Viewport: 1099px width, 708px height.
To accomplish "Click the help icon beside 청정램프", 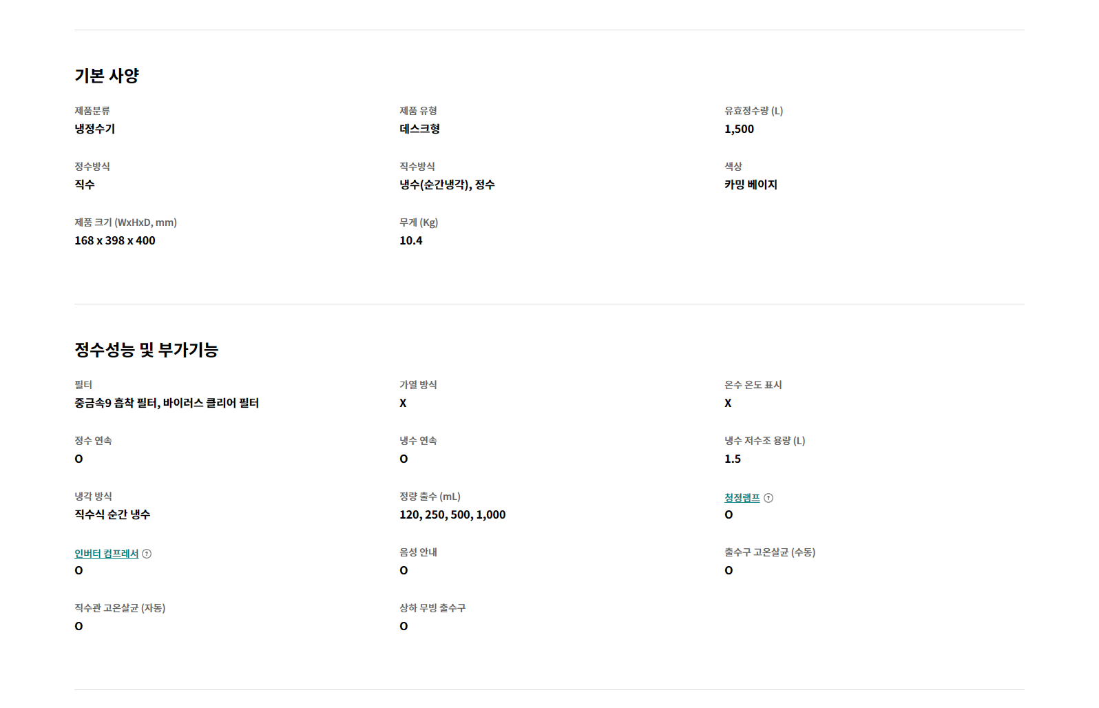I will point(768,498).
